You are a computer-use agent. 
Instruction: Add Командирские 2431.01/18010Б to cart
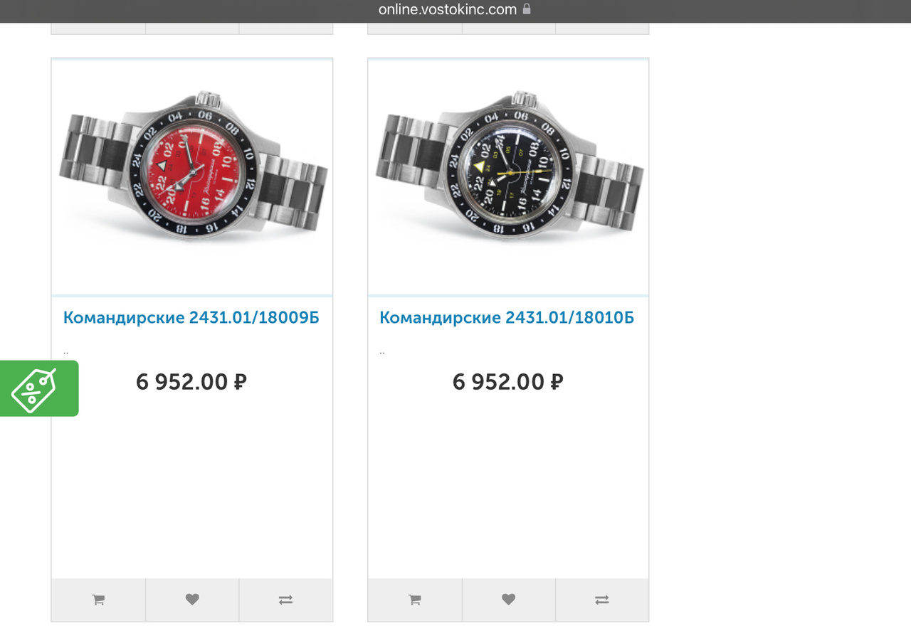point(414,600)
